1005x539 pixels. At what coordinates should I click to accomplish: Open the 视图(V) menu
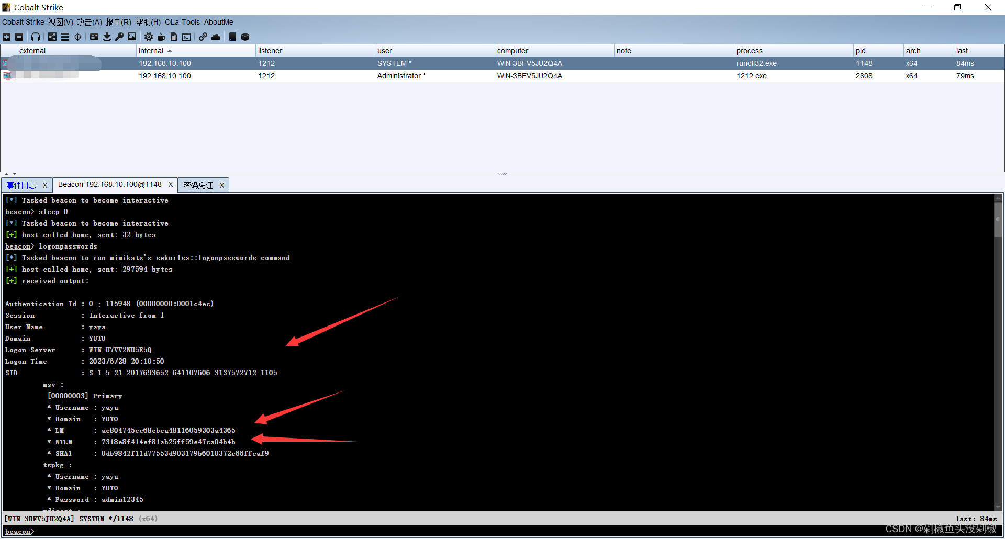(61, 22)
